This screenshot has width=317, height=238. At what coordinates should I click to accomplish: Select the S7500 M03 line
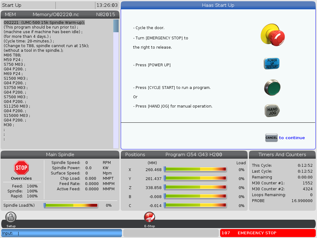[15, 97]
